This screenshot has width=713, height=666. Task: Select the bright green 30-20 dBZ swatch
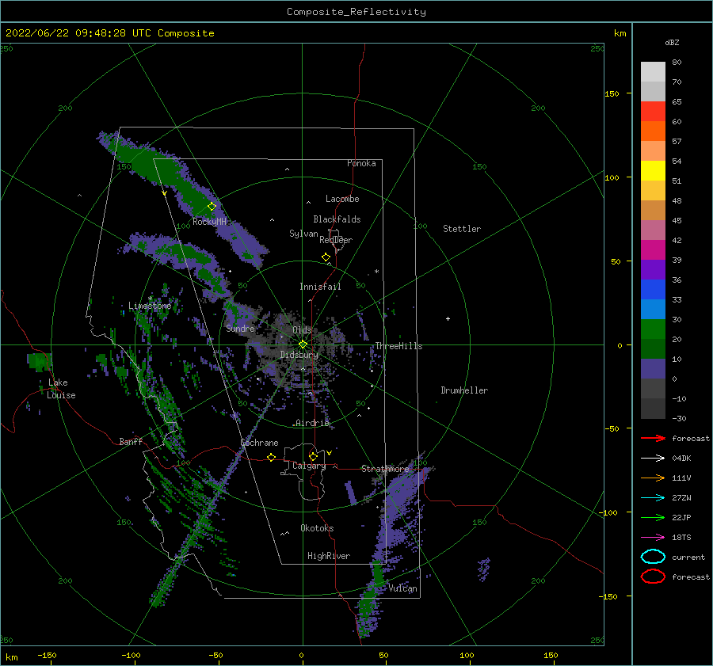pyautogui.click(x=653, y=329)
